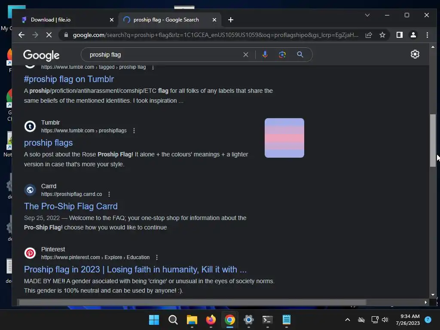Submit search with magnifier icon
The height and width of the screenshot is (330, 440).
tap(300, 55)
